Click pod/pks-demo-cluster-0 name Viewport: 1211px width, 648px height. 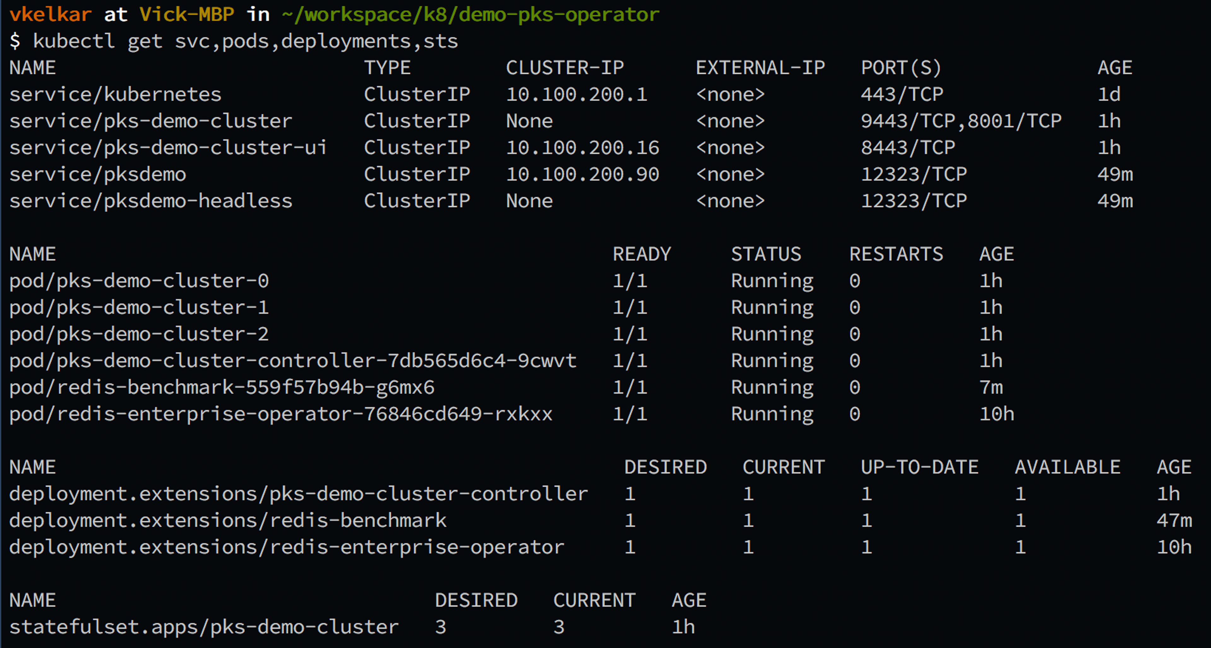tap(139, 281)
